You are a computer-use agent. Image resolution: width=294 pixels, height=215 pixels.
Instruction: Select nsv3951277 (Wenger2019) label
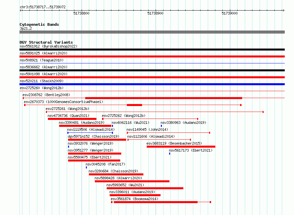91,150
